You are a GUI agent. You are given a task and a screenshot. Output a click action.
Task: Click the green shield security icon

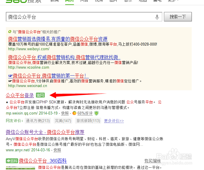coord(96,113)
